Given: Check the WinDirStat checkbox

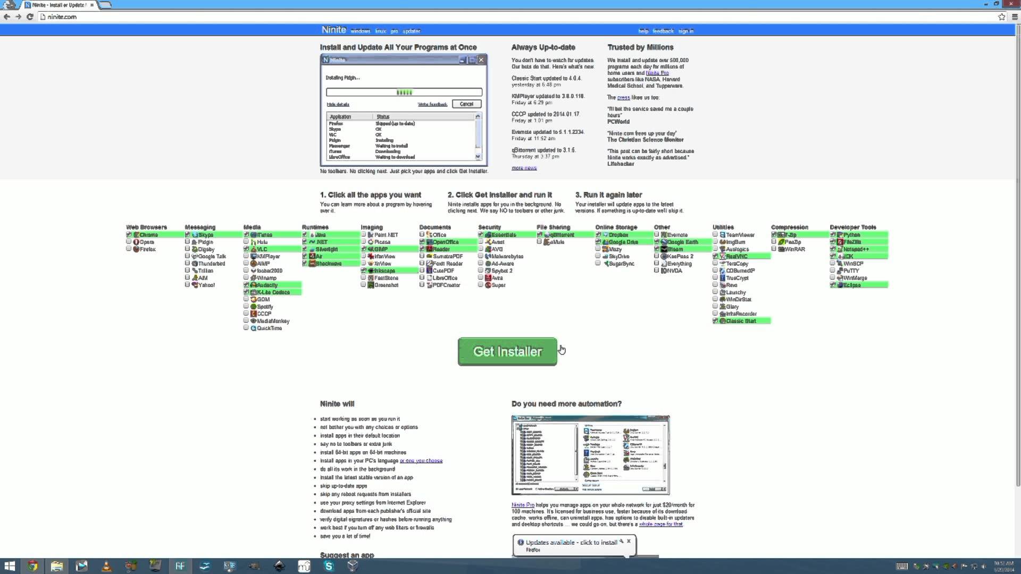Looking at the screenshot, I should (x=715, y=299).
